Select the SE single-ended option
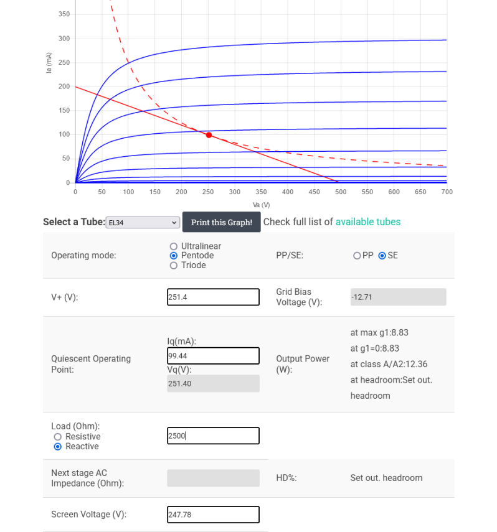This screenshot has height=532, width=497. 382,256
